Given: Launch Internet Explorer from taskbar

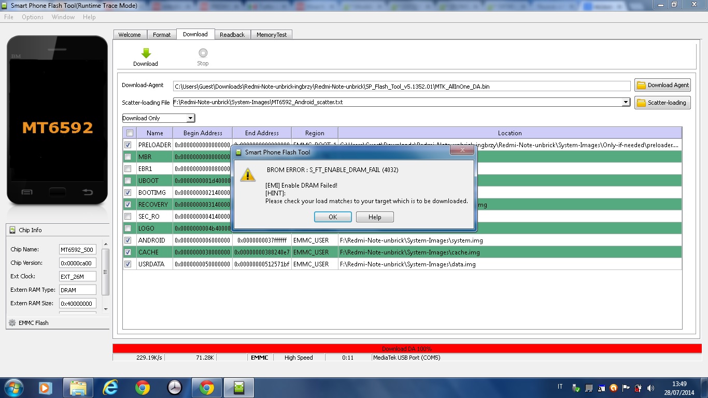Looking at the screenshot, I should tap(110, 388).
